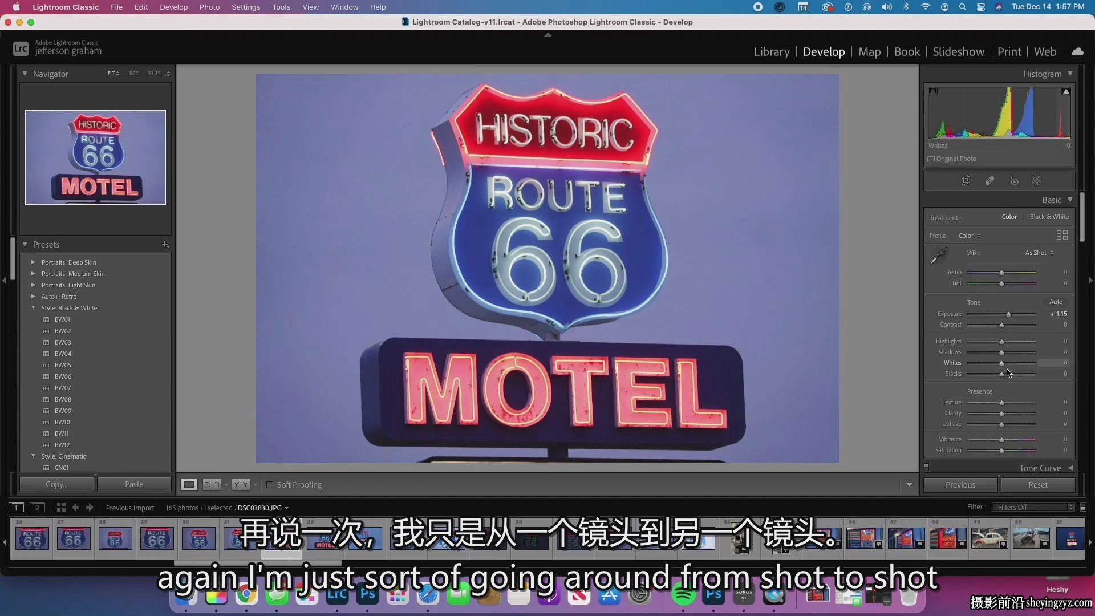
Task: Open the Photo menu
Action: pos(209,7)
